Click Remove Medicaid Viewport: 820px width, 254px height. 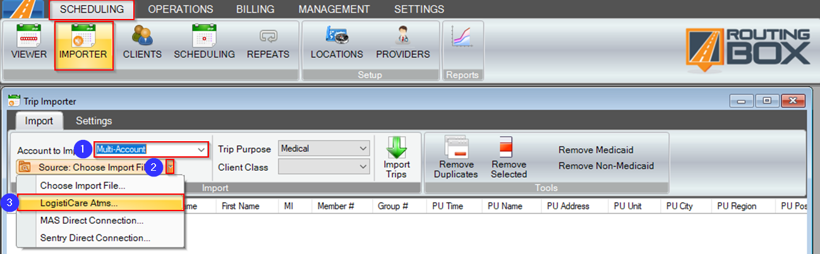pos(596,150)
